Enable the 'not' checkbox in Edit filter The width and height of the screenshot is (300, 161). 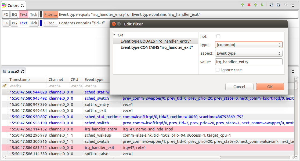tap(218, 36)
